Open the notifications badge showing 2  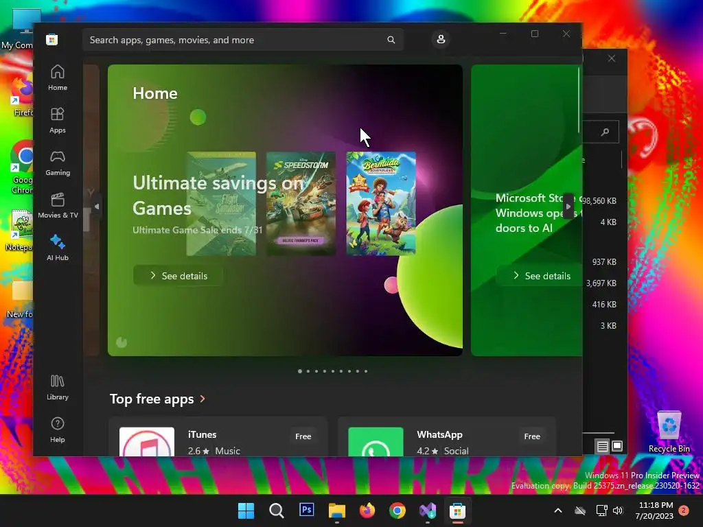(684, 511)
